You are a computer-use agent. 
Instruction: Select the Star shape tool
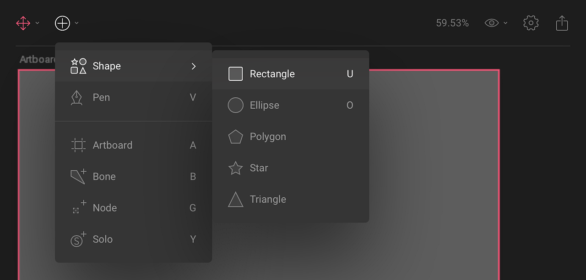pyautogui.click(x=259, y=168)
